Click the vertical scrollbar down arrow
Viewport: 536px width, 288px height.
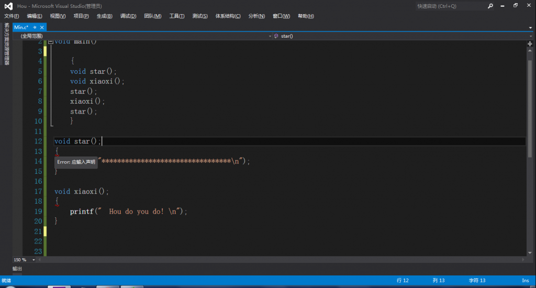click(530, 253)
